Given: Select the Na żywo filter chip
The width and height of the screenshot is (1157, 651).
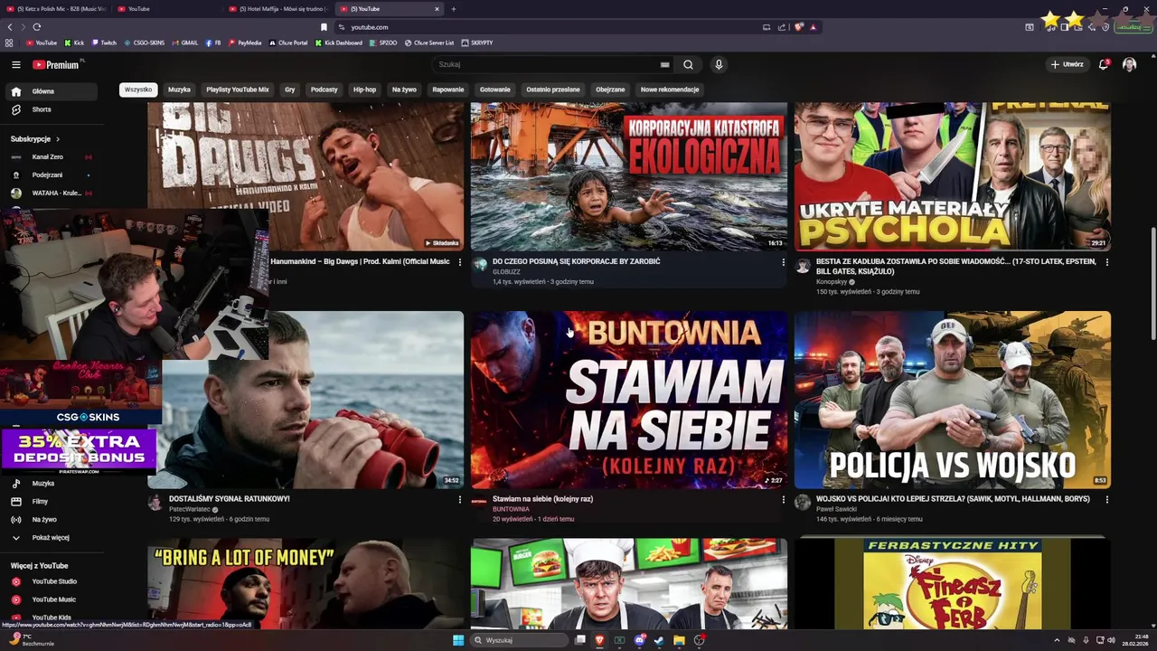Looking at the screenshot, I should pyautogui.click(x=404, y=90).
